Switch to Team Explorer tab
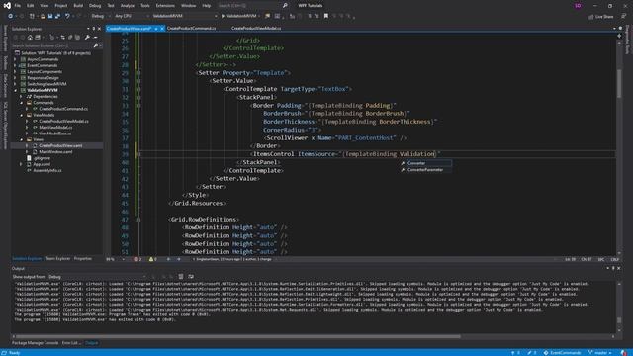 click(x=57, y=259)
